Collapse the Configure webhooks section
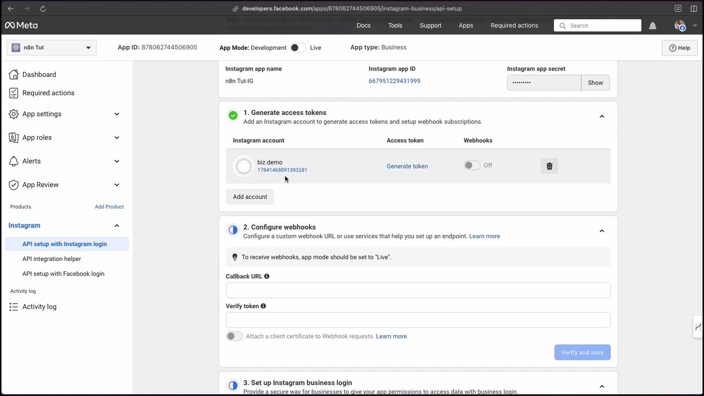Image resolution: width=704 pixels, height=396 pixels. tap(602, 231)
